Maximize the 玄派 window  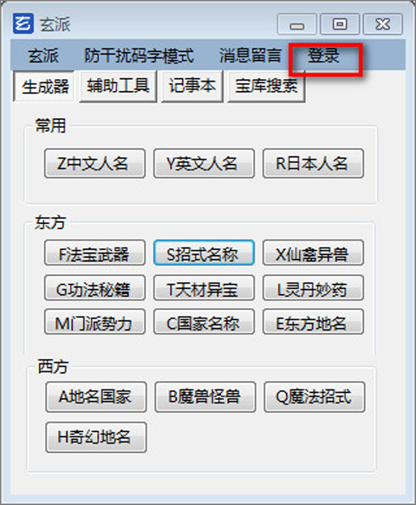tap(340, 23)
